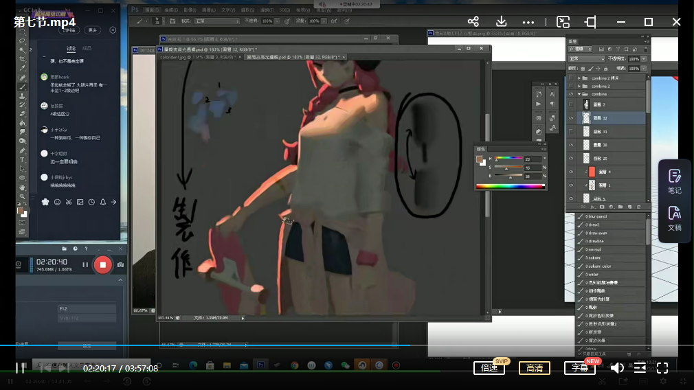Switch to the 讨论 discussion tab
Image resolution: width=694 pixels, height=390 pixels.
click(71, 48)
